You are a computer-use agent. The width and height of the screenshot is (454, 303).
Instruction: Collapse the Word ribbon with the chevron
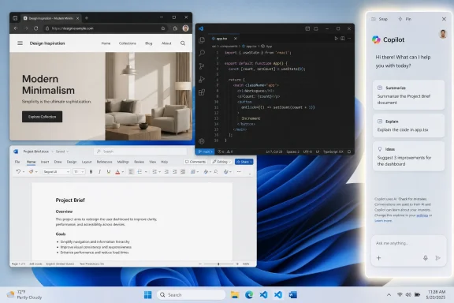pyautogui.click(x=250, y=174)
